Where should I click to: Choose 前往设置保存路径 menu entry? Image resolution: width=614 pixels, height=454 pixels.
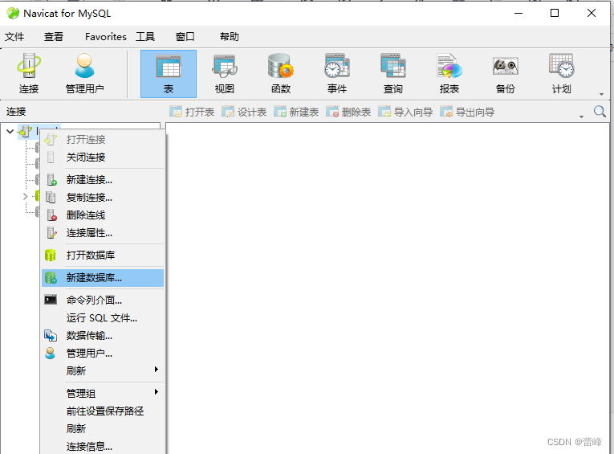pyautogui.click(x=103, y=411)
